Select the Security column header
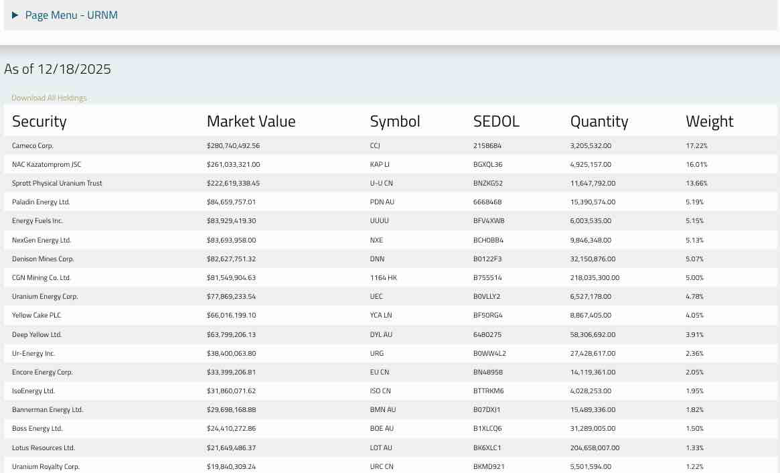 (40, 121)
